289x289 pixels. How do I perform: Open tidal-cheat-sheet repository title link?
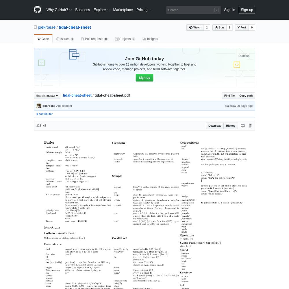point(75,27)
